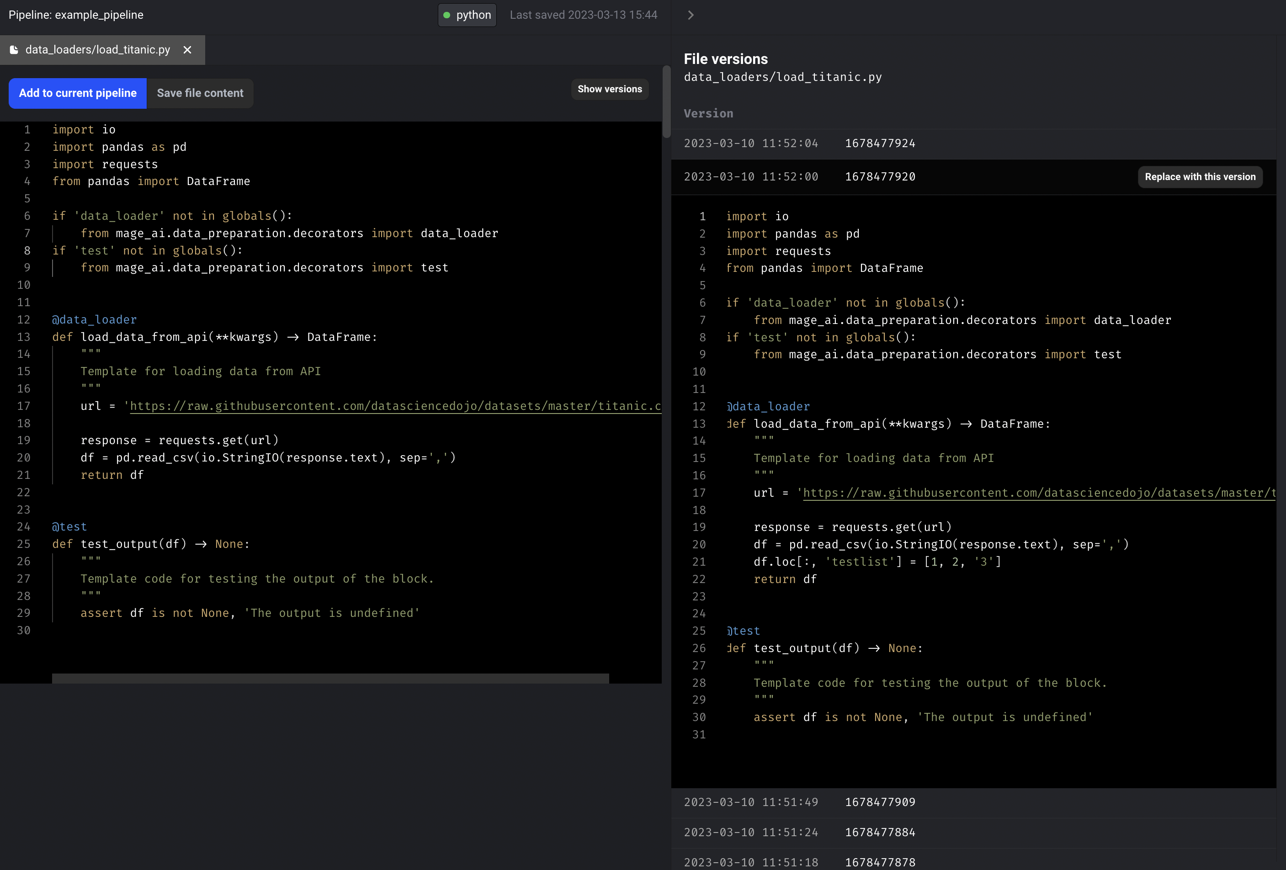Place cursor on @data_loader decorator in editor
The width and height of the screenshot is (1286, 870).
[95, 320]
